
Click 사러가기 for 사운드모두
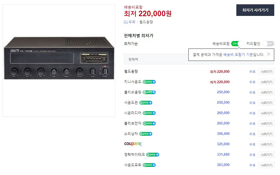266,165
